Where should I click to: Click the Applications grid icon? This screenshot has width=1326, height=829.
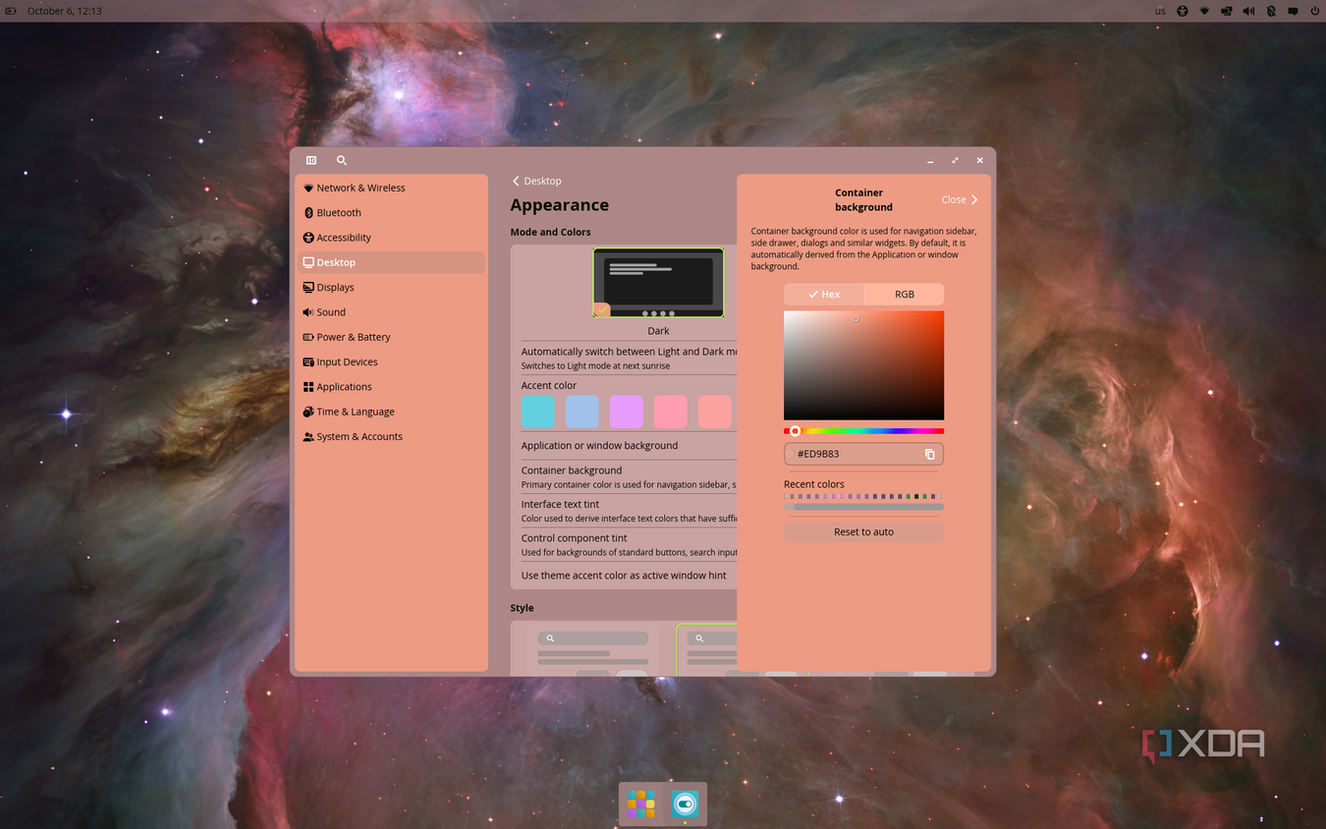pos(308,387)
